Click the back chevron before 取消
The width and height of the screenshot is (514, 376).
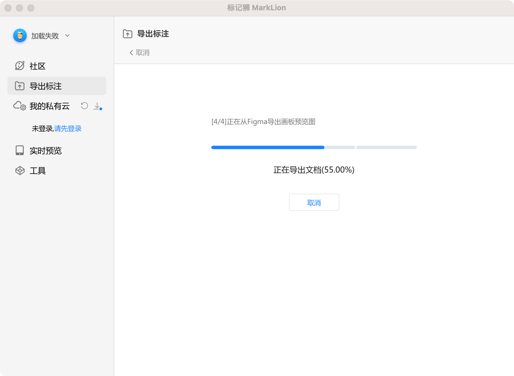[x=131, y=53]
